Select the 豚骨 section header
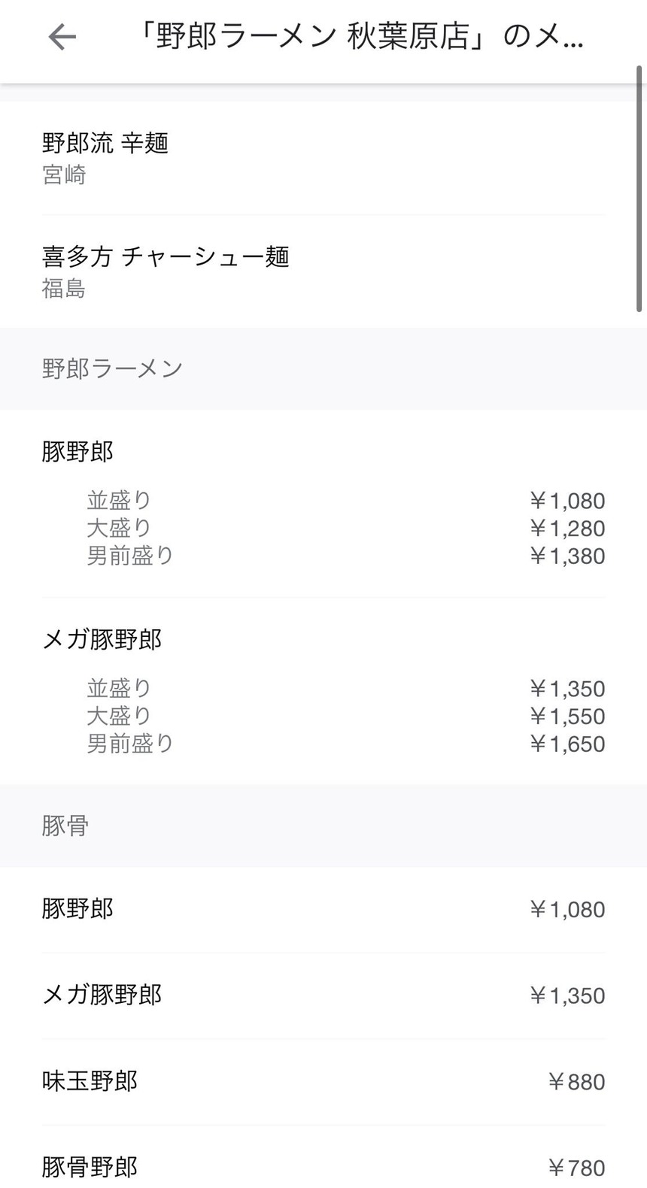 65,826
